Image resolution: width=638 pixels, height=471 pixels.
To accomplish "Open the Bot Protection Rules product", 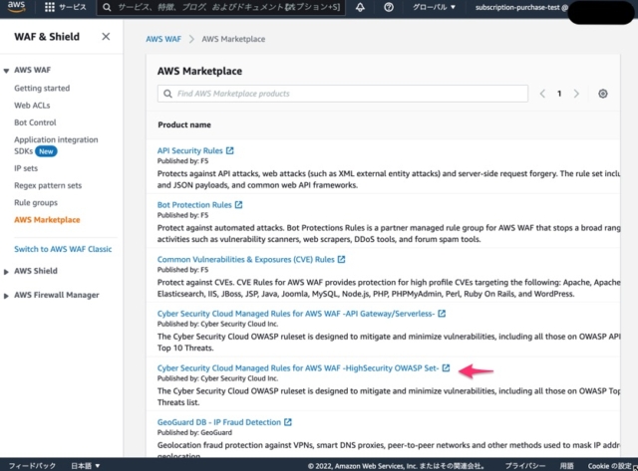I will click(194, 205).
